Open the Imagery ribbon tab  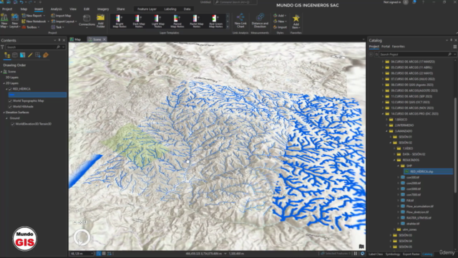pos(103,9)
